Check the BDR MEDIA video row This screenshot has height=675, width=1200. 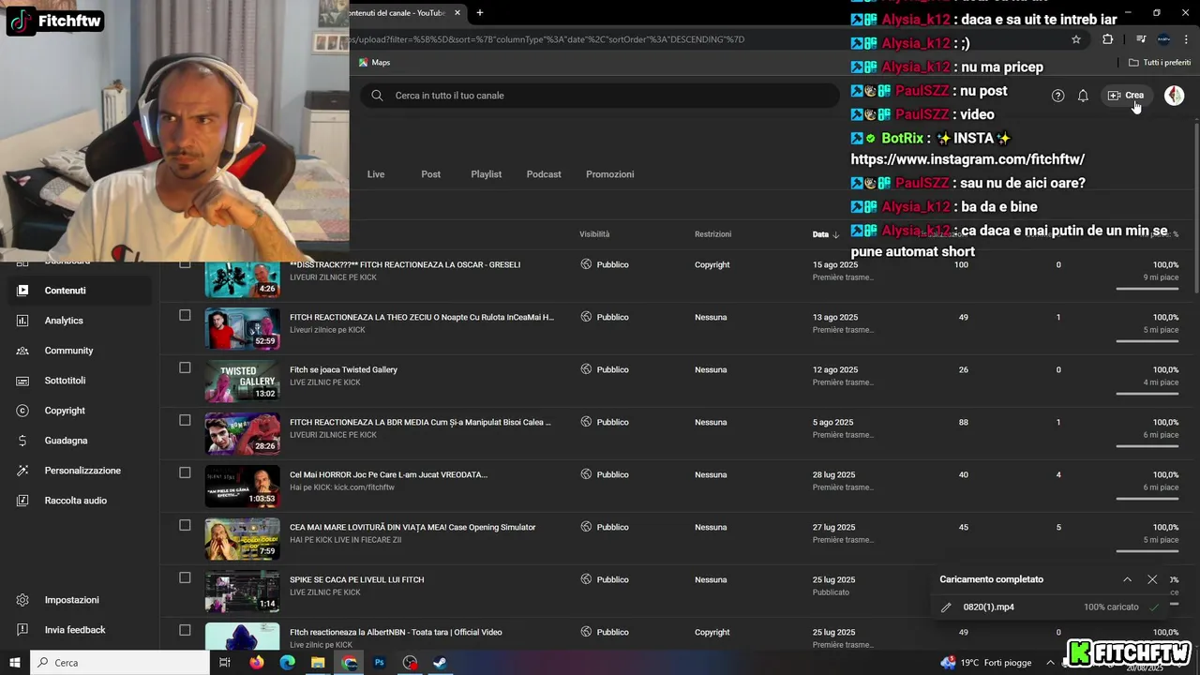click(x=185, y=420)
